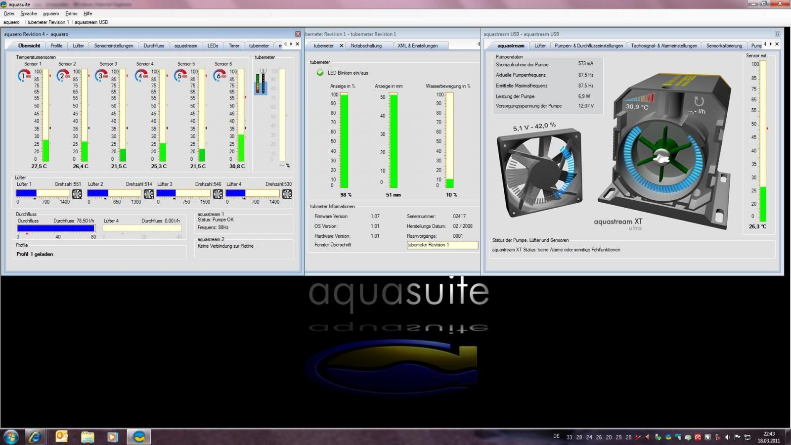Click the Durchfluss 78,50 l/h flow bar
This screenshot has height=445, width=791.
tap(56, 228)
